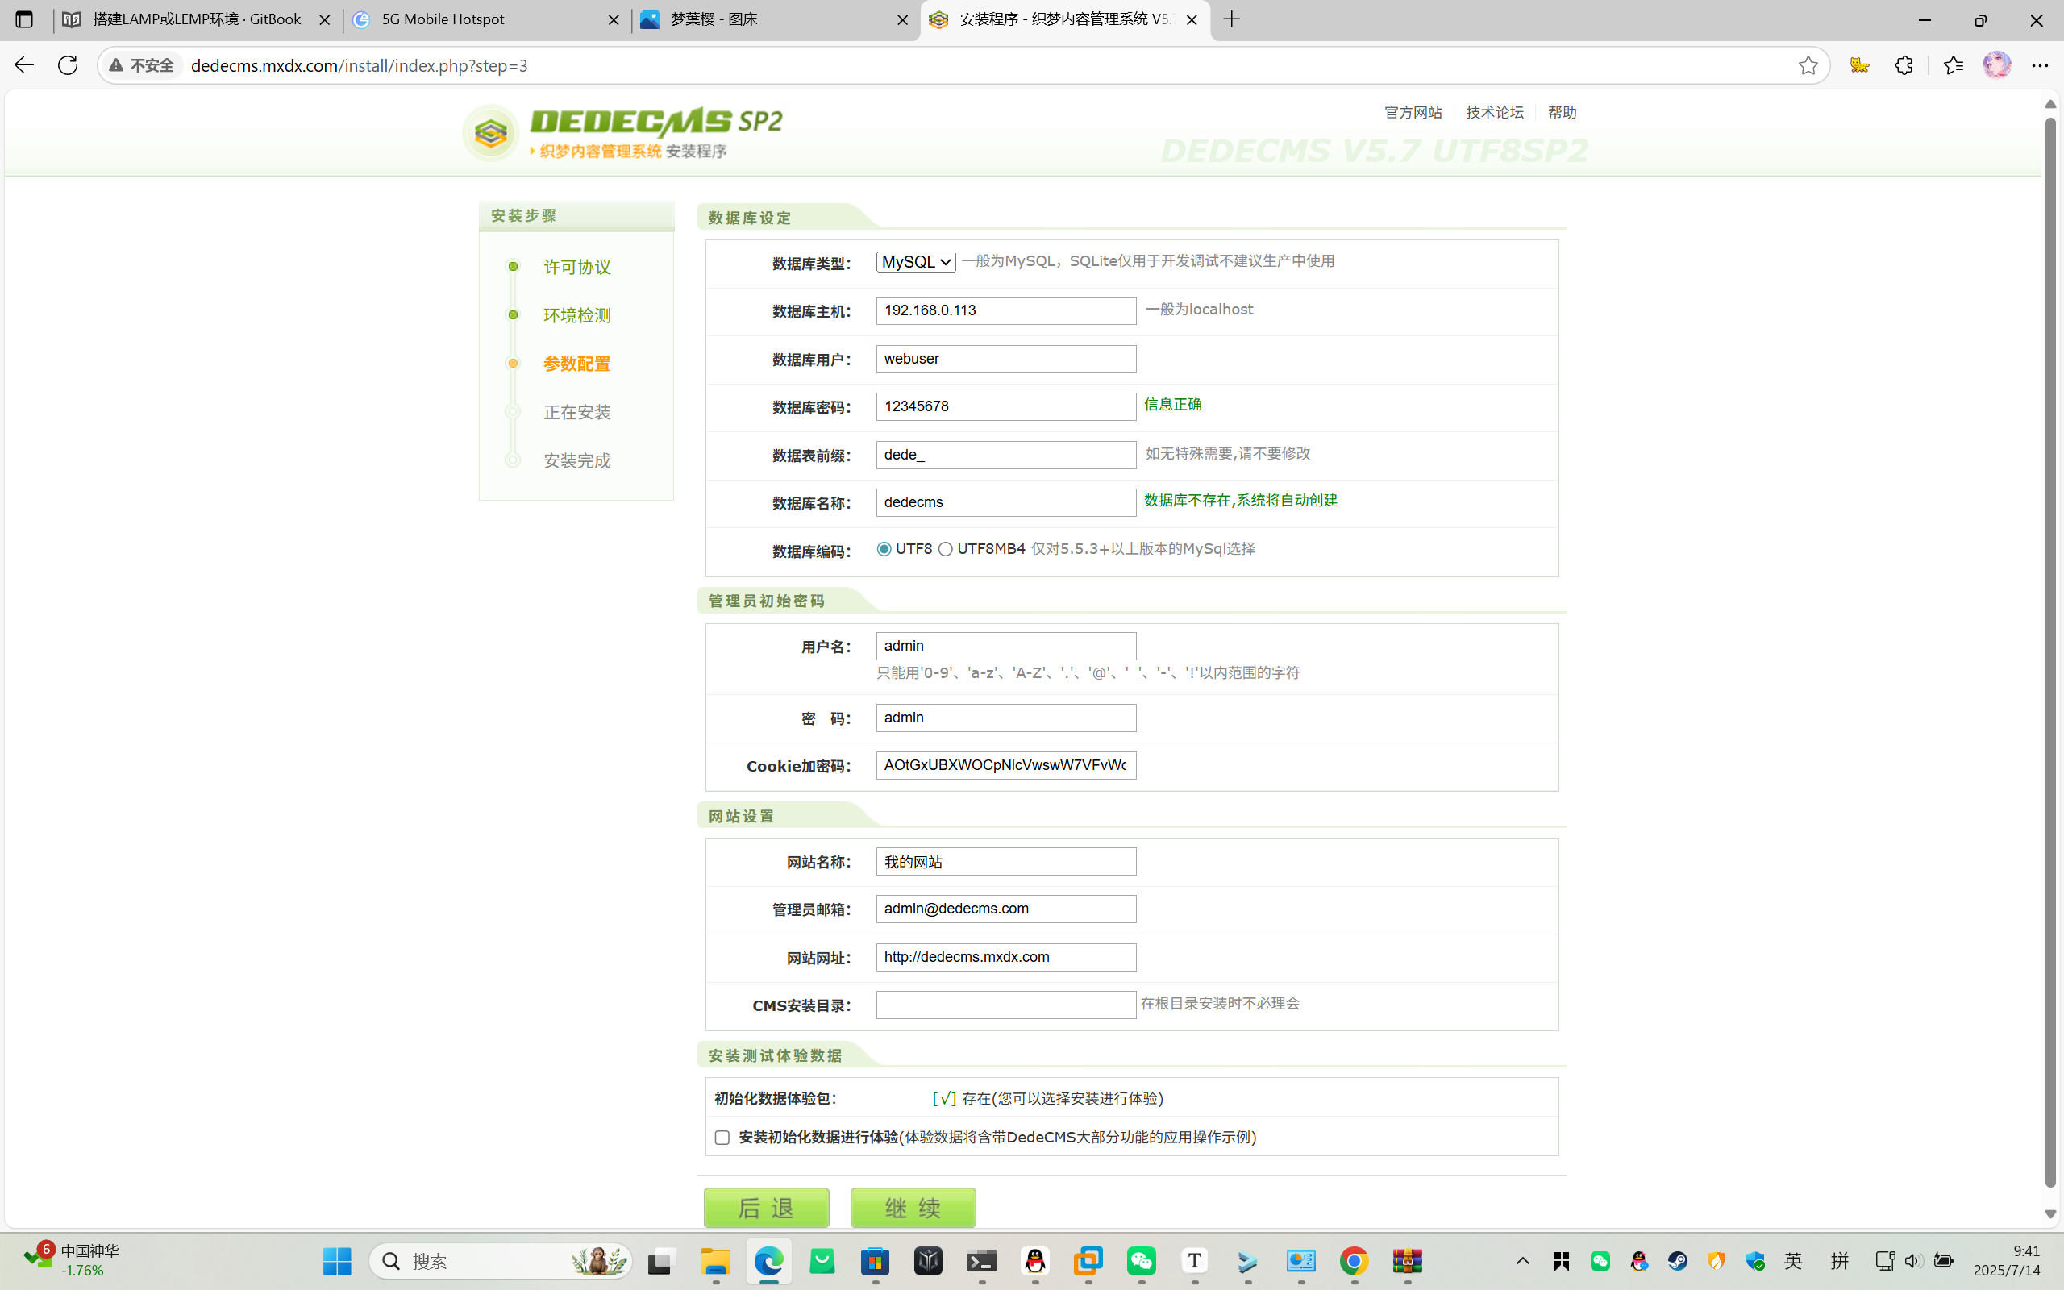The width and height of the screenshot is (2064, 1290).
Task: Click the admin email field
Action: tap(1005, 909)
